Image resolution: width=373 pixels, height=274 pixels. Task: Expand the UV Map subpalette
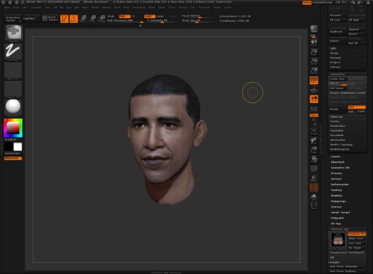(x=336, y=224)
